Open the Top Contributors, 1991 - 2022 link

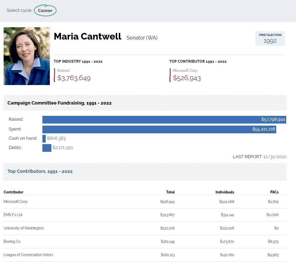click(40, 171)
